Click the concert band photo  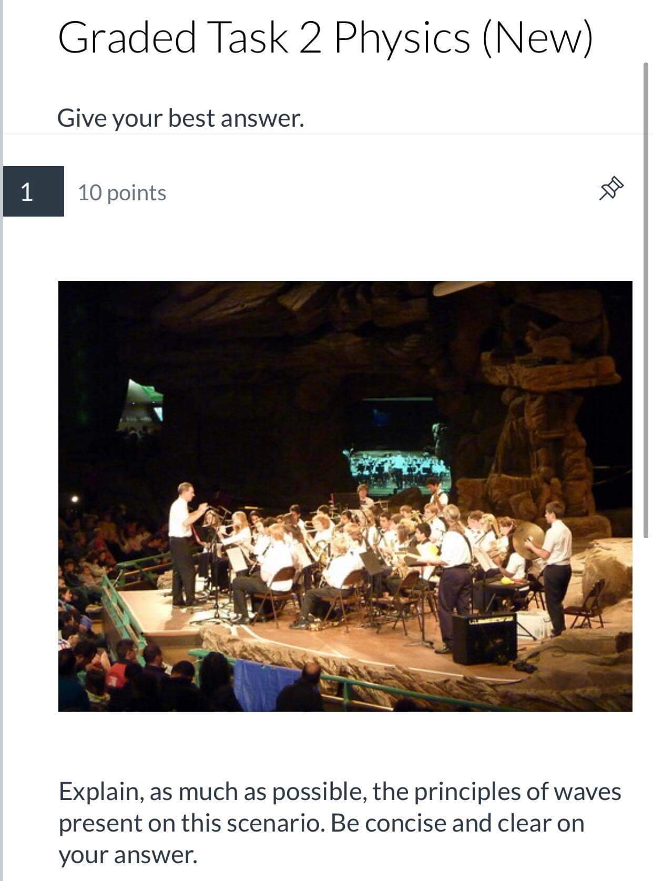[x=345, y=496]
